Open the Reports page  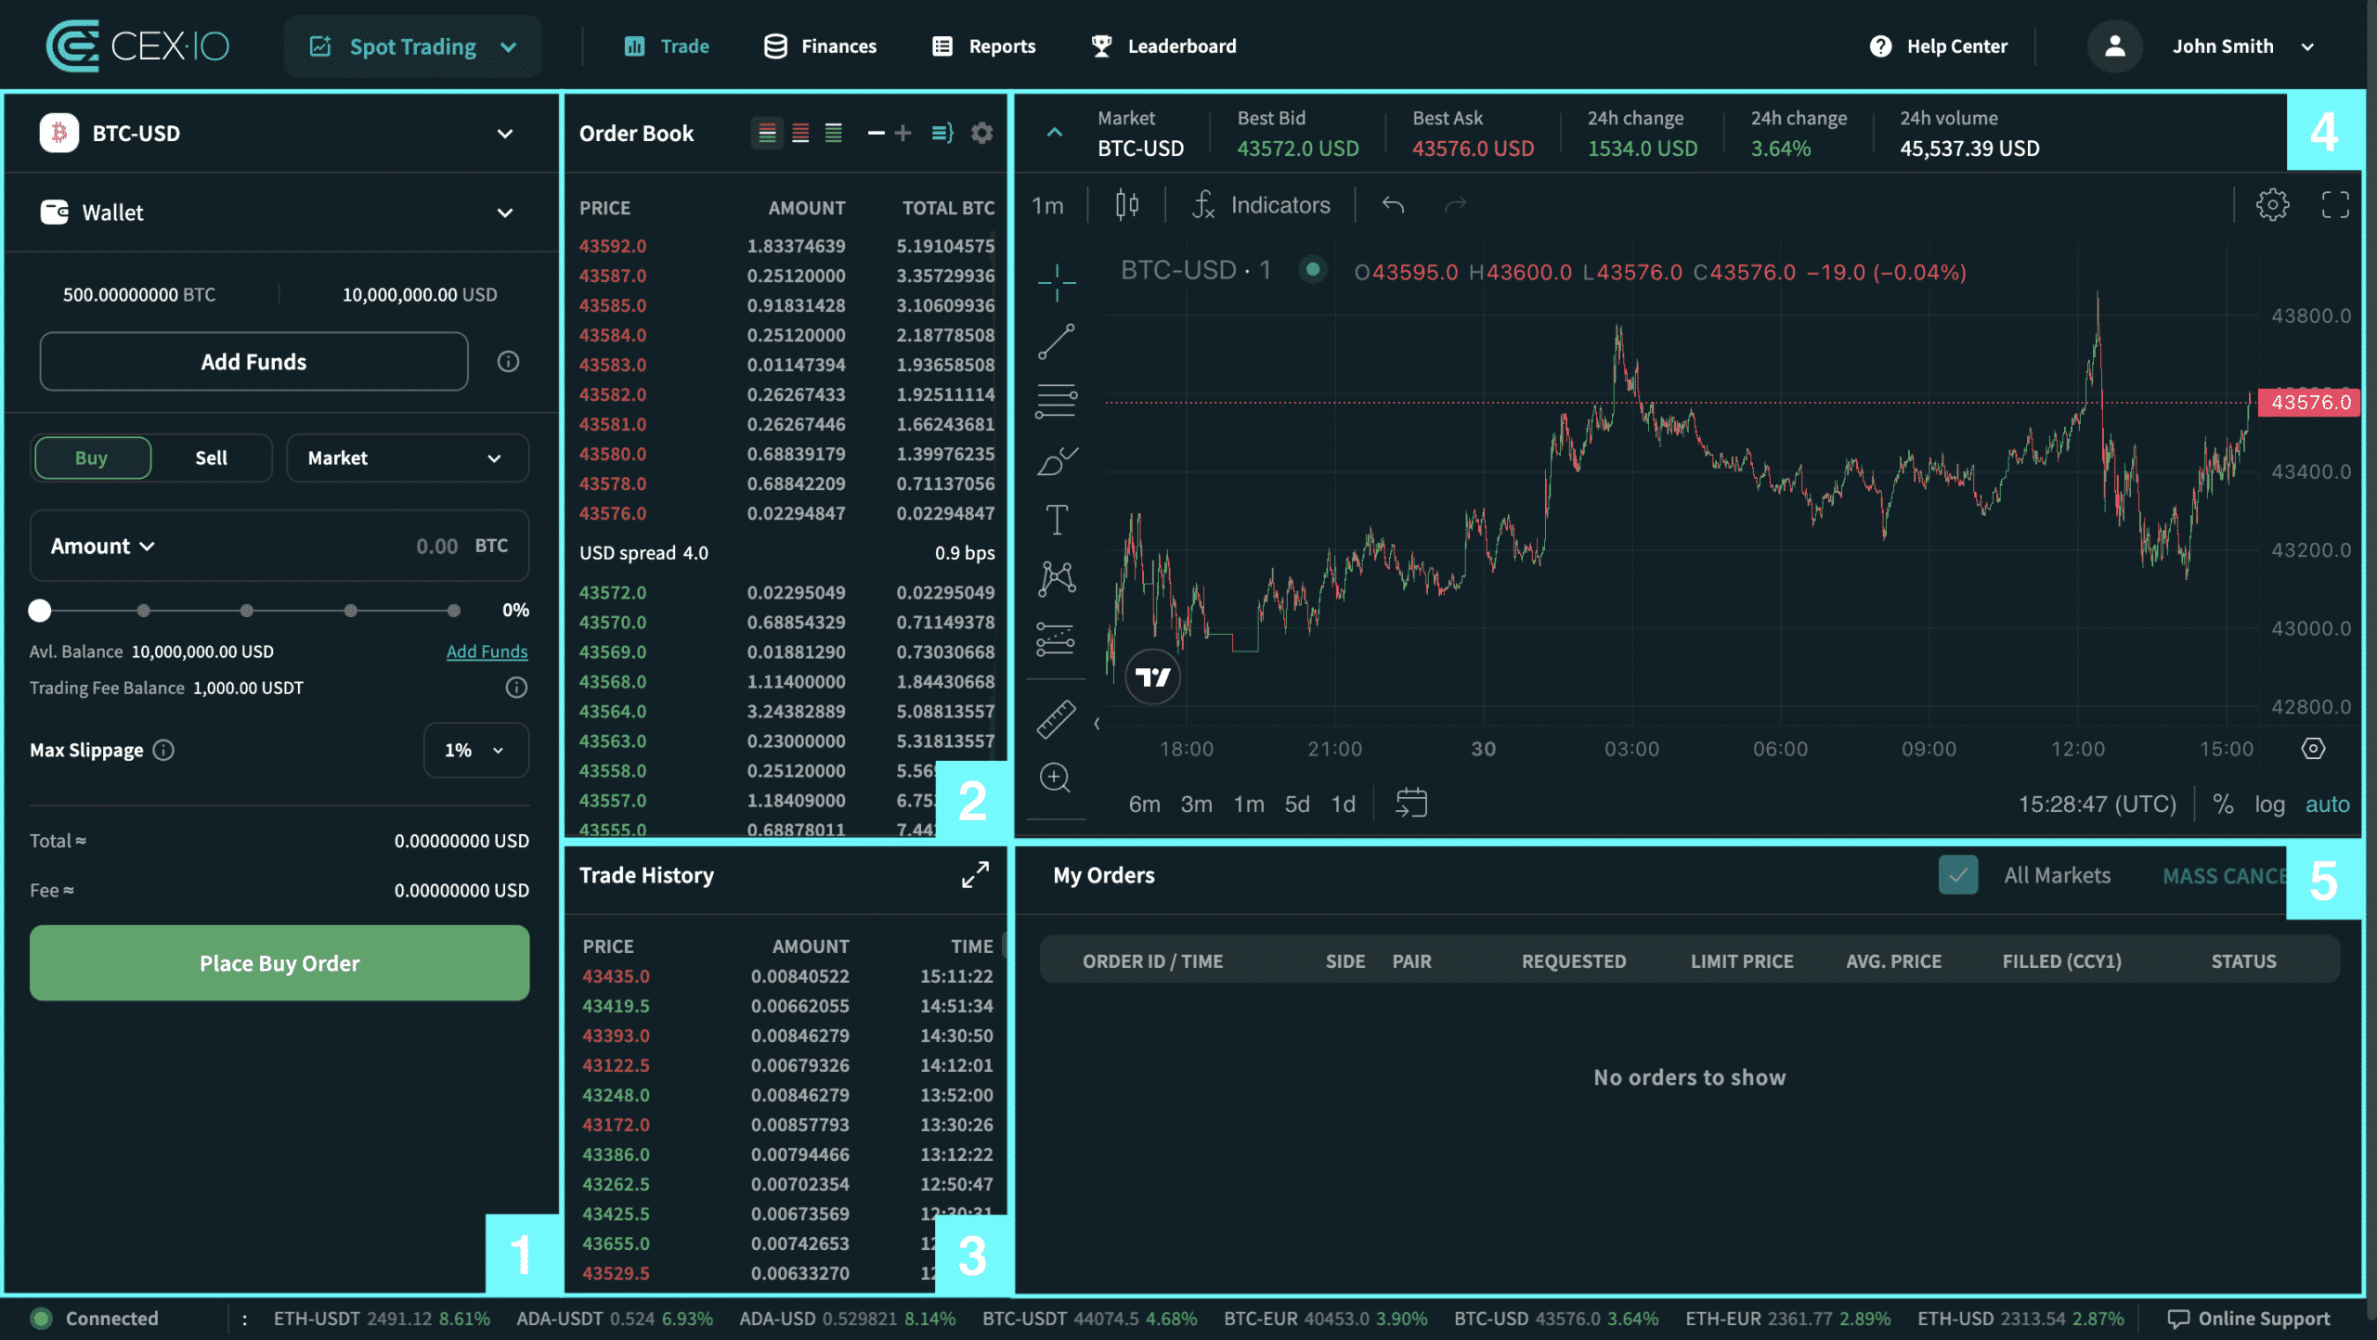click(983, 45)
